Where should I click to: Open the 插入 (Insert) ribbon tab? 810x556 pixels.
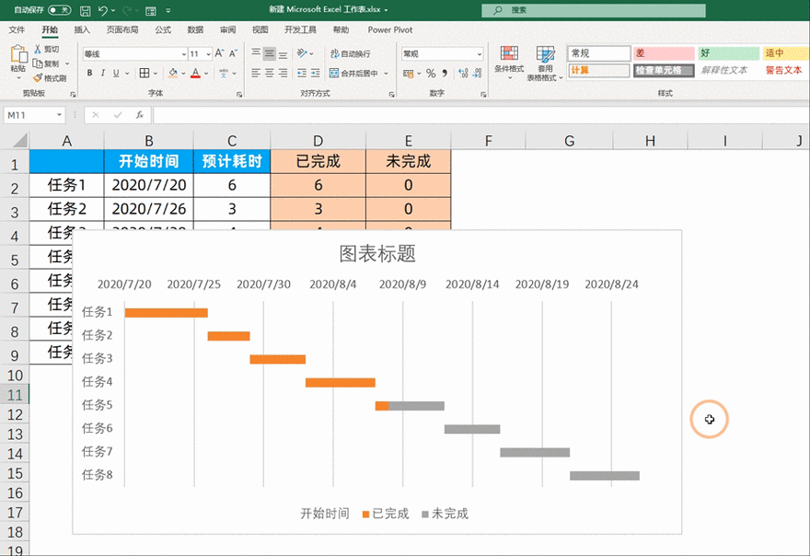[x=82, y=29]
